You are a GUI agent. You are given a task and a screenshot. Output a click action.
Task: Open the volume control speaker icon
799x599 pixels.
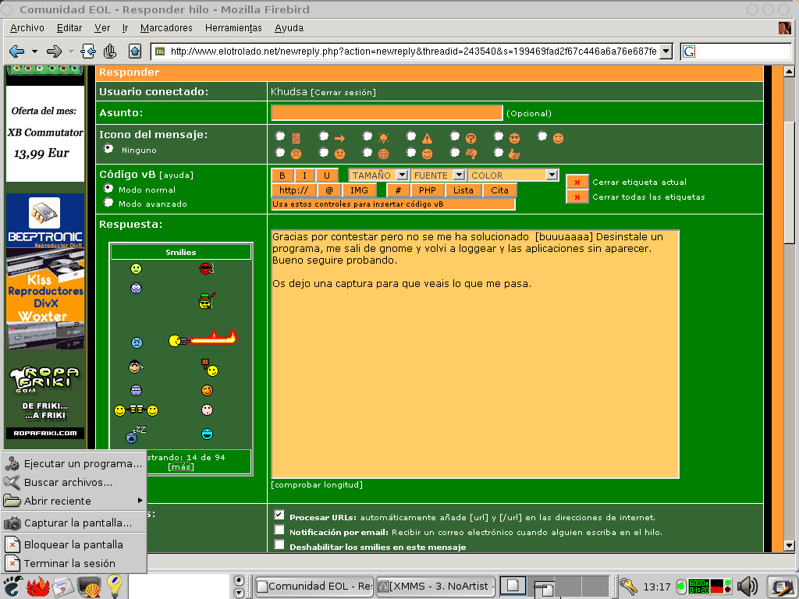coord(748,587)
